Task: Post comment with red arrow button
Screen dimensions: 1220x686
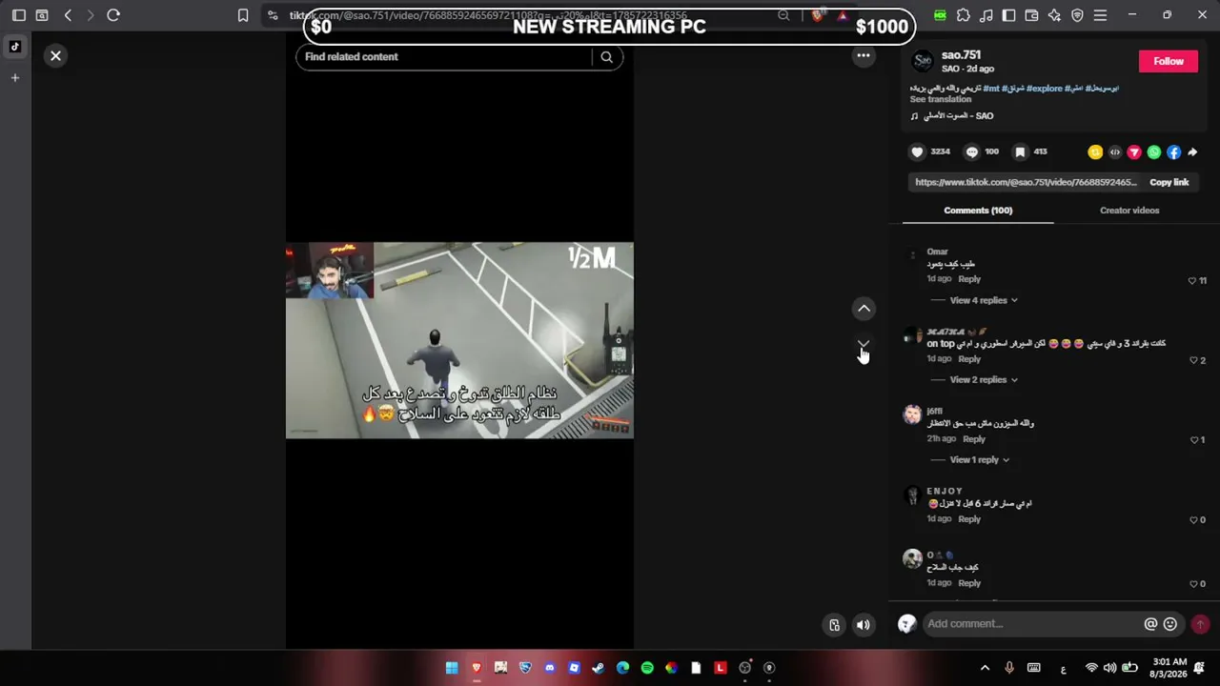Action: 1200,624
